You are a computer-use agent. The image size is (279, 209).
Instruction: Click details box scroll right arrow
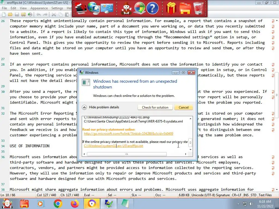[186, 154]
